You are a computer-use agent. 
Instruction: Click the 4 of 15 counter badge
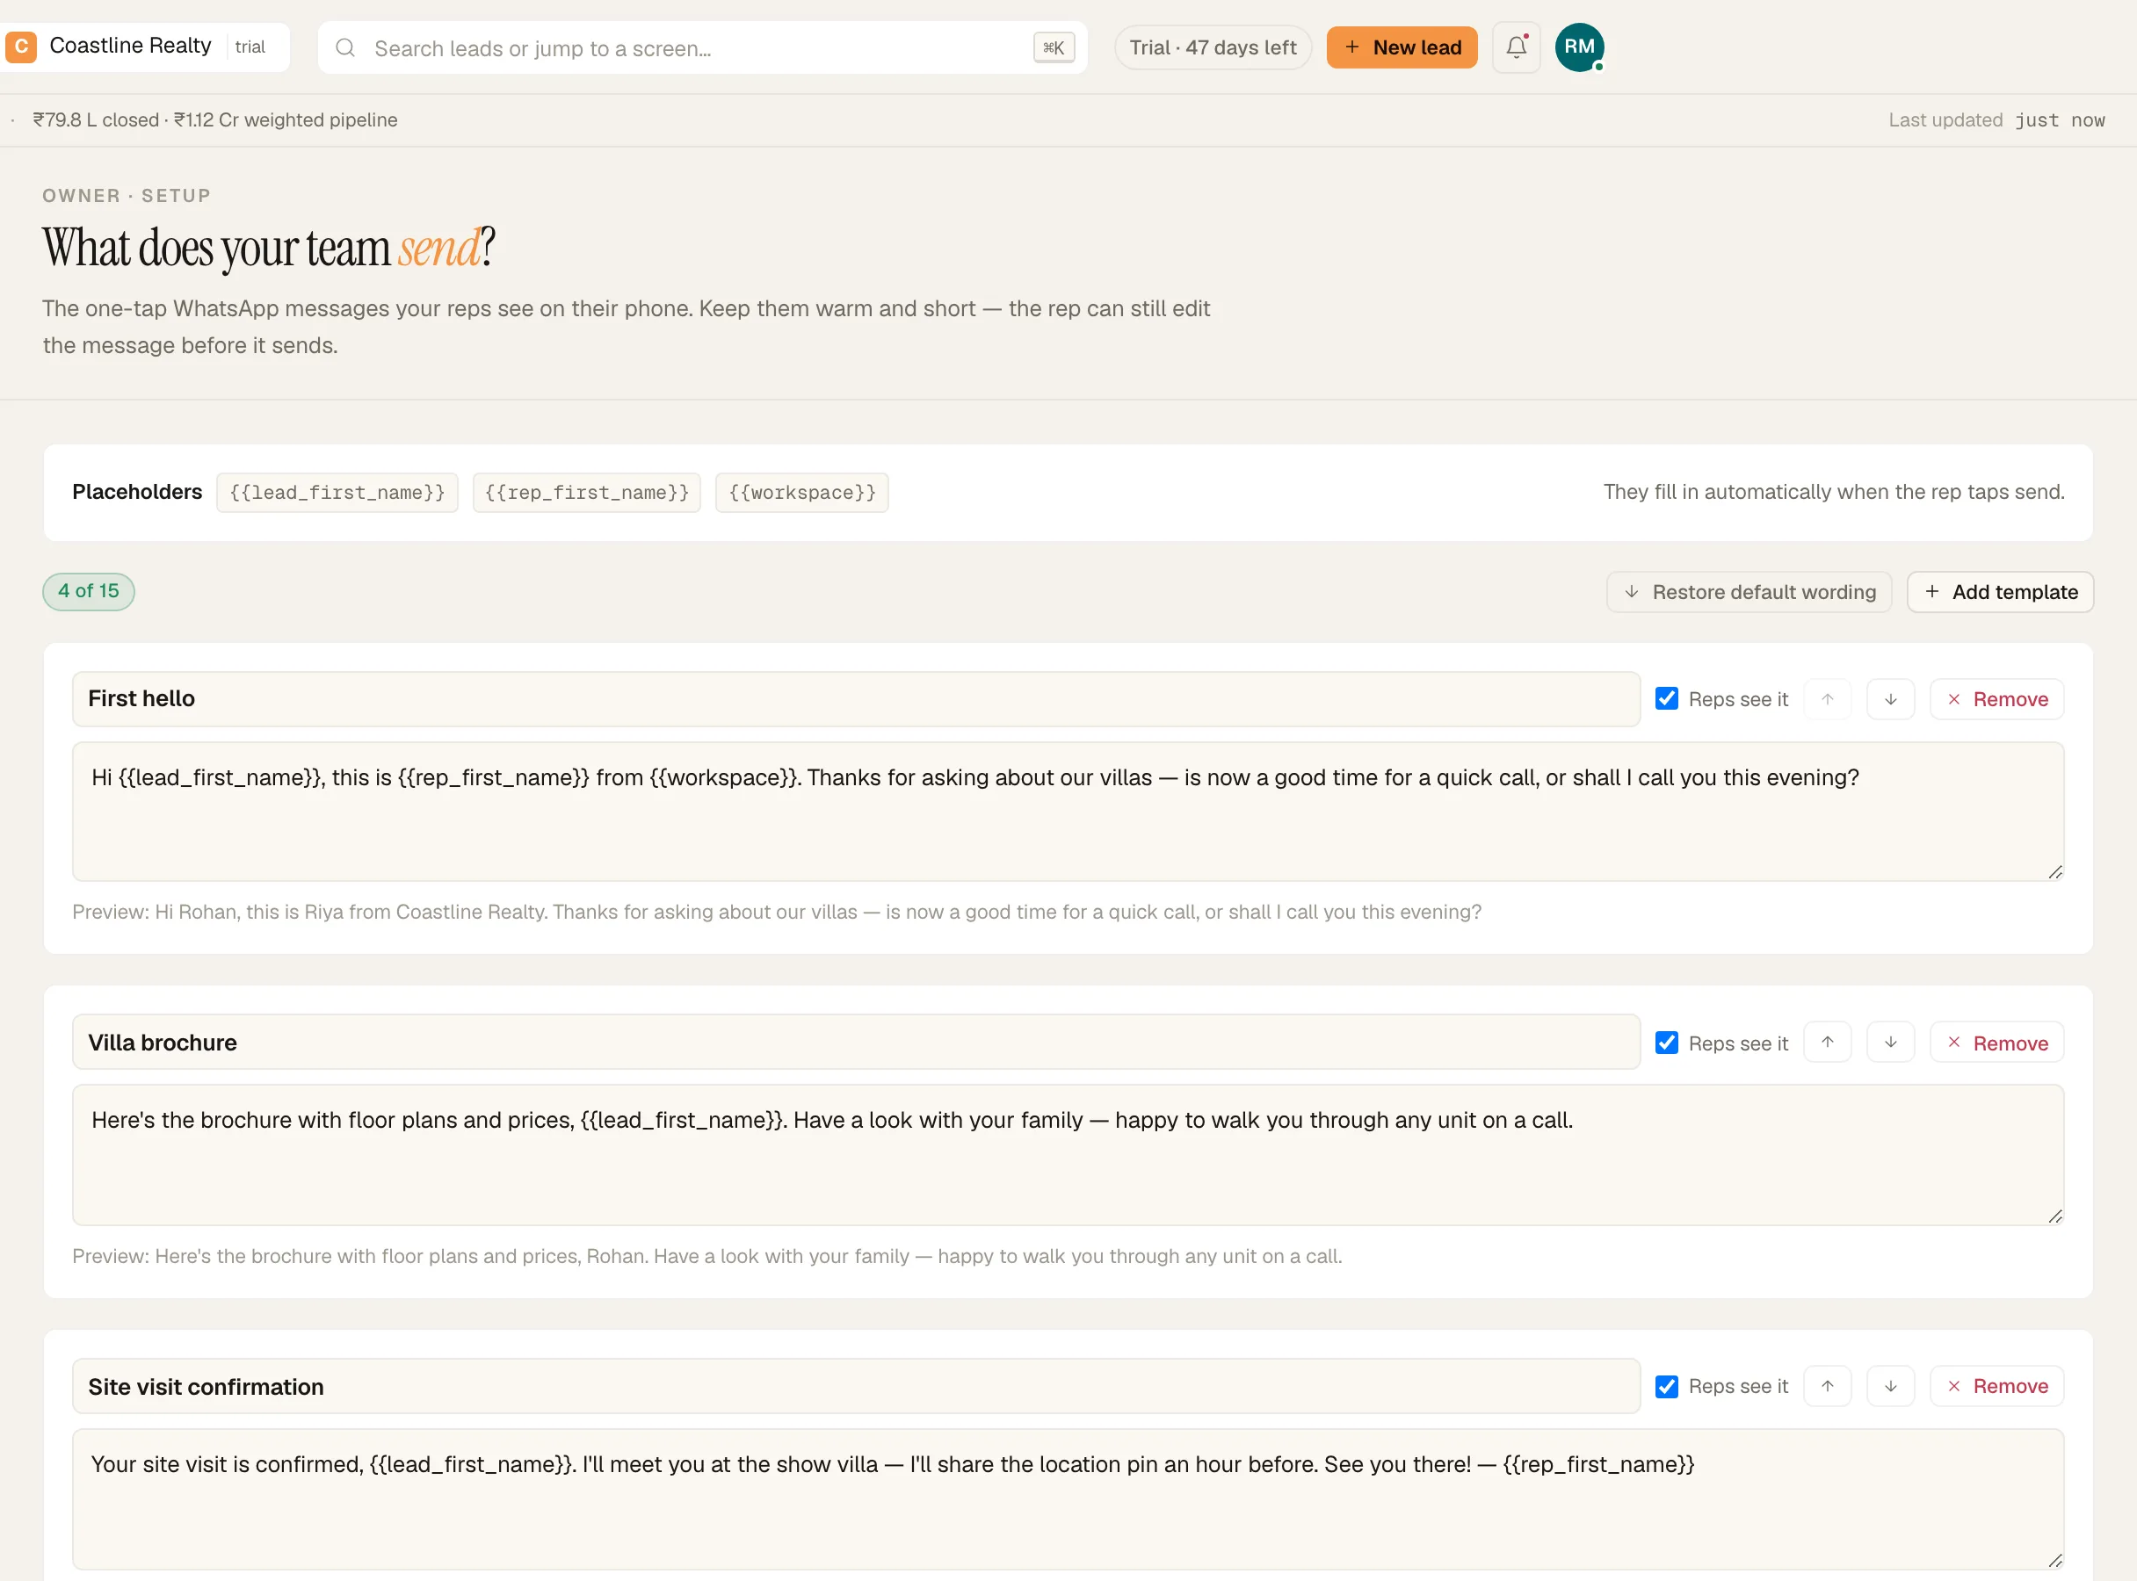point(88,591)
